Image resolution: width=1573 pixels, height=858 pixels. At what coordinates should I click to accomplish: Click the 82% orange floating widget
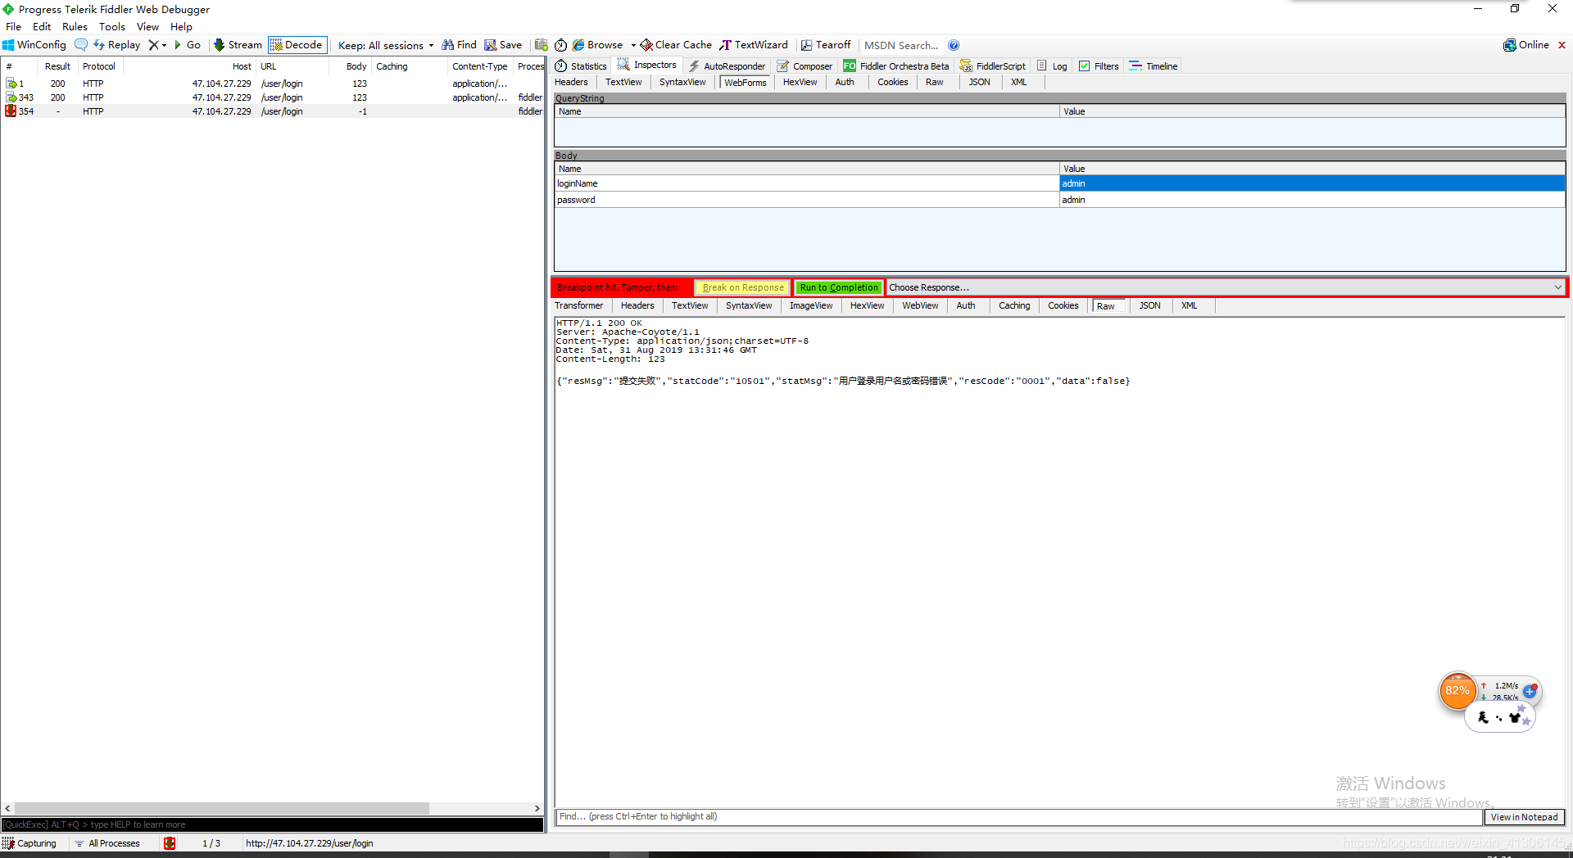(1457, 691)
